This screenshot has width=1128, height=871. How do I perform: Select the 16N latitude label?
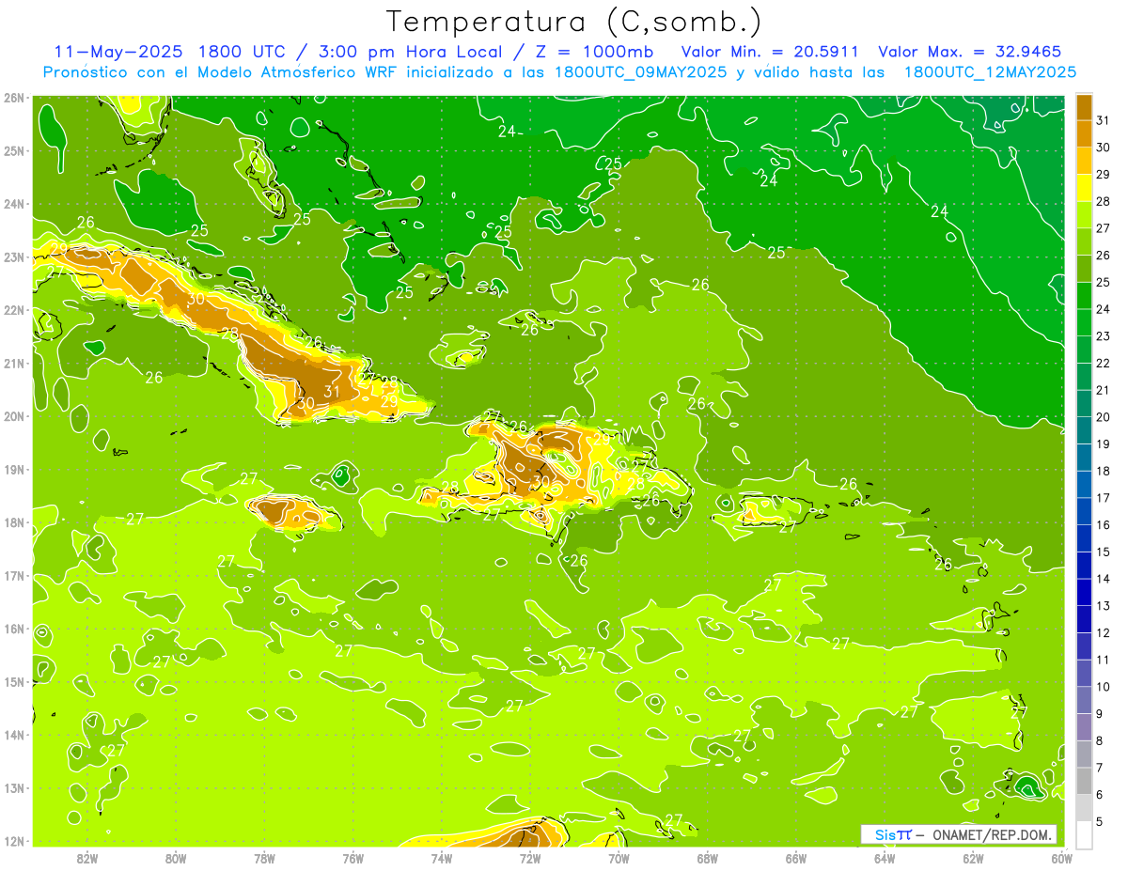14,629
